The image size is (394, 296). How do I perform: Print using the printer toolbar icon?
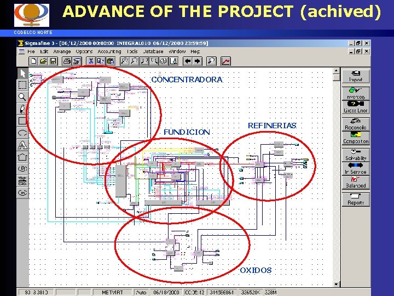[x=67, y=61]
